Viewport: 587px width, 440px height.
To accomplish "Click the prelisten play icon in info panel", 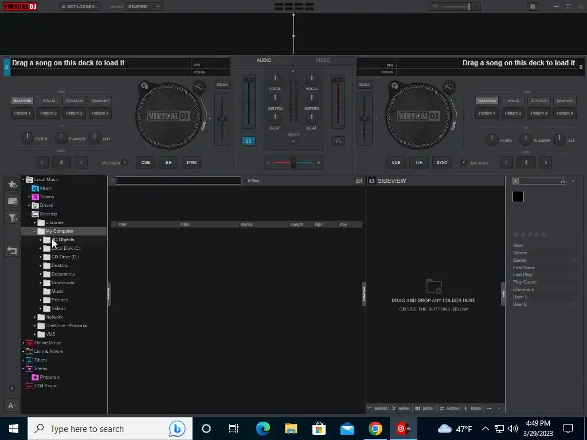I will [515, 181].
